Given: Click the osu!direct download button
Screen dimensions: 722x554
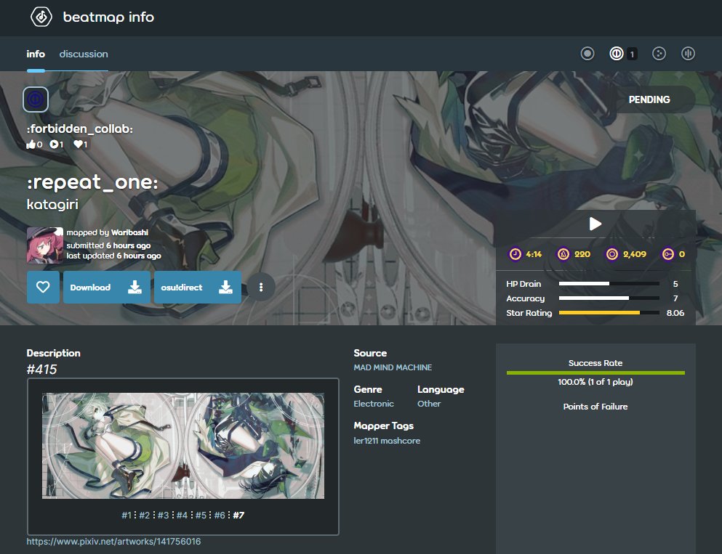Looking at the screenshot, I should pyautogui.click(x=198, y=288).
